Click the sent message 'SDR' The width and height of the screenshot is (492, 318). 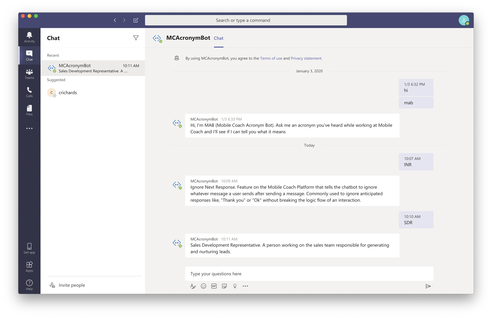[x=416, y=220]
